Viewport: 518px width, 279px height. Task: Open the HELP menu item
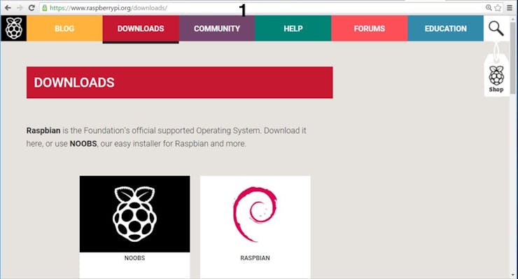pos(293,29)
